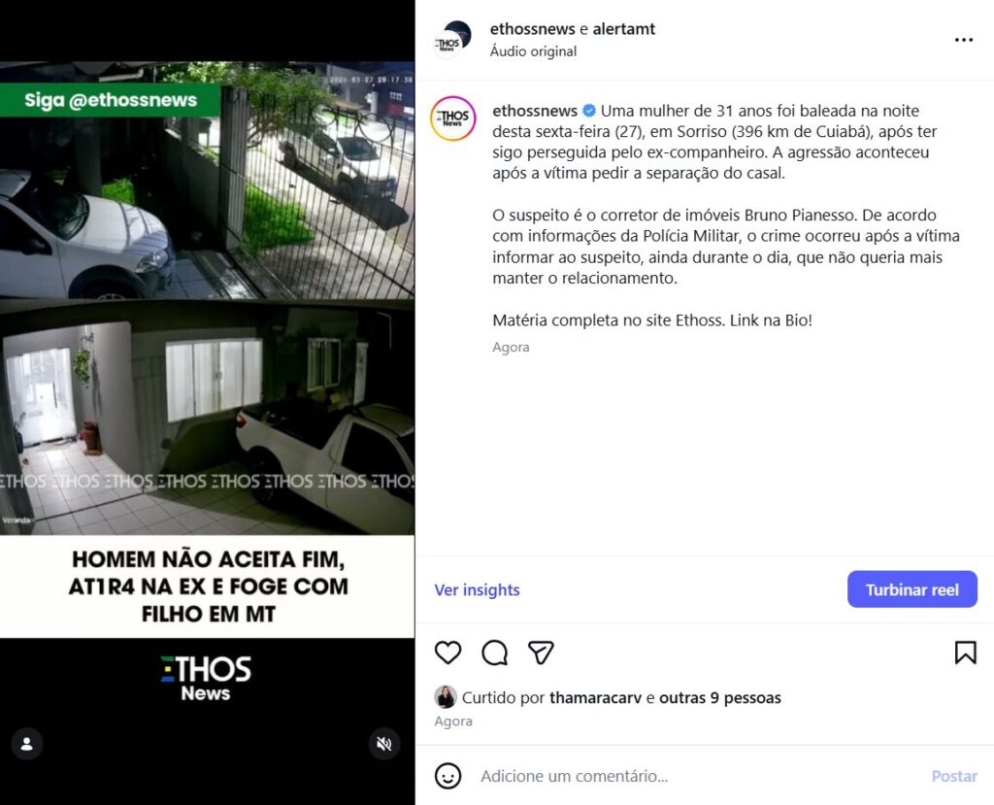Open the emoji picker smiley icon
This screenshot has width=994, height=805.
(447, 776)
